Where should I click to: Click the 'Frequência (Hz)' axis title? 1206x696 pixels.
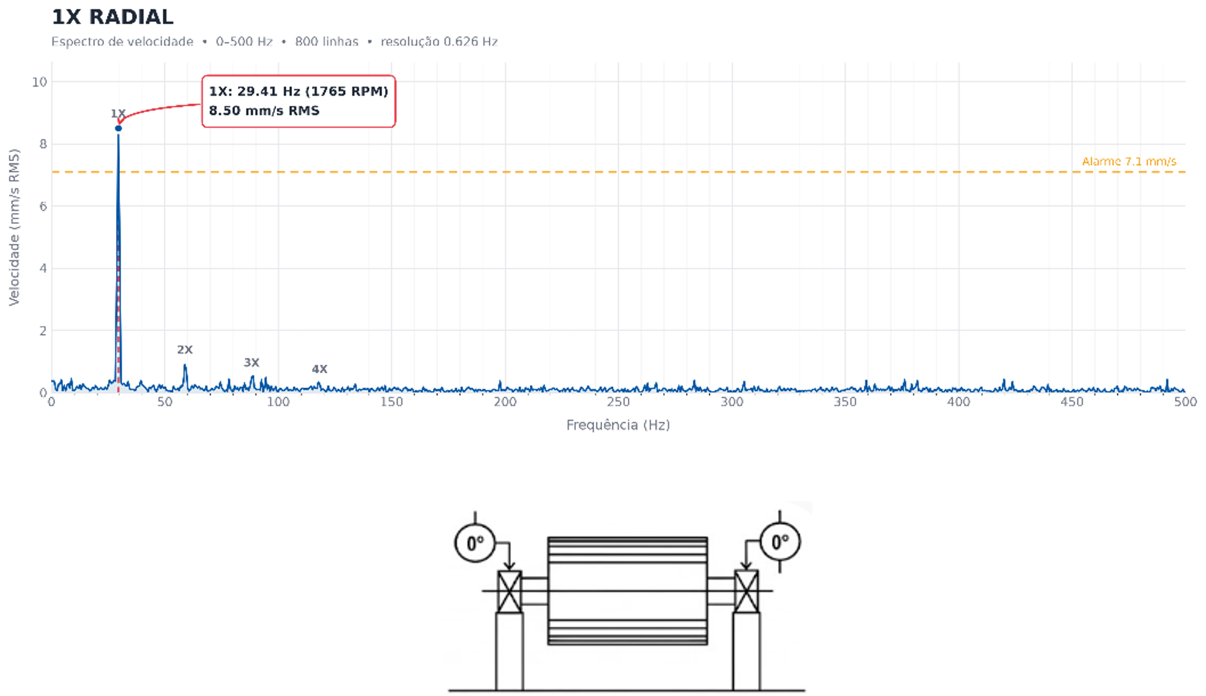[618, 425]
